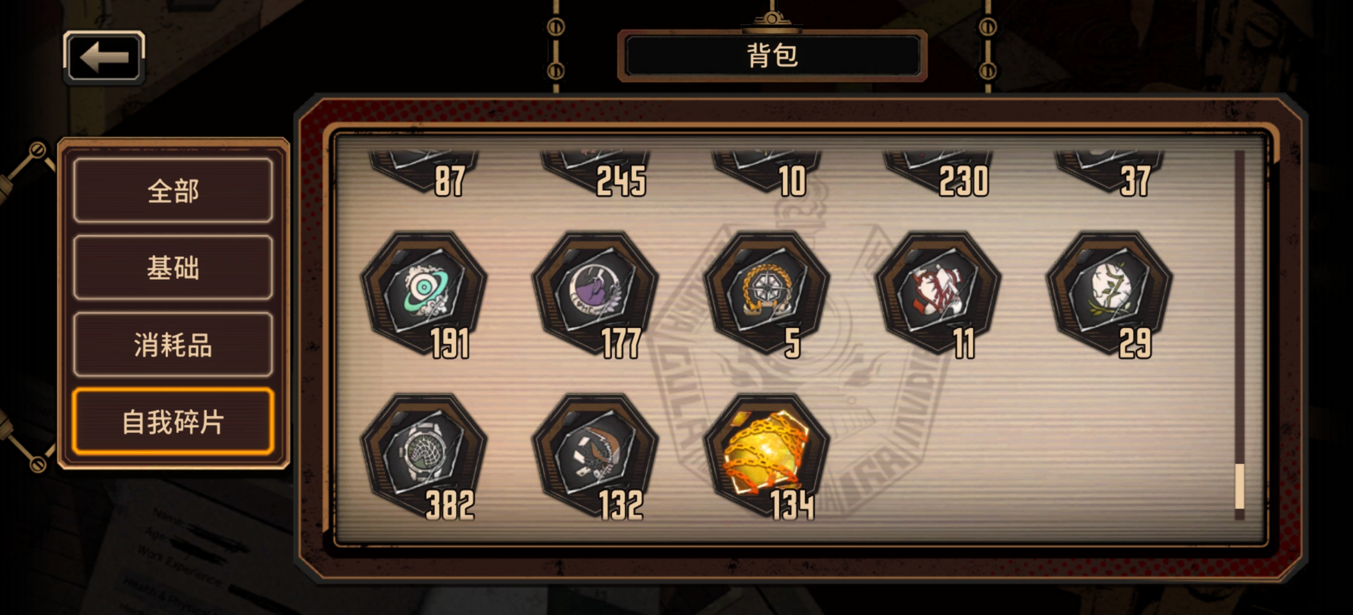1353x615 pixels.
Task: Click the 背包 title banner
Action: [x=772, y=55]
